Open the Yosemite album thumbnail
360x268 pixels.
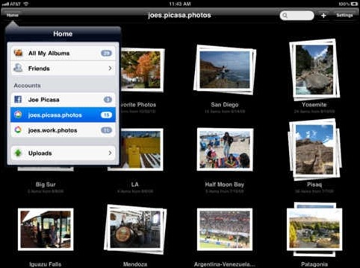(314, 70)
